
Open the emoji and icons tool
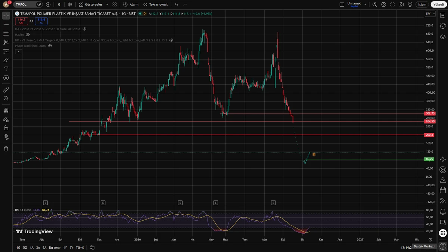[6, 78]
